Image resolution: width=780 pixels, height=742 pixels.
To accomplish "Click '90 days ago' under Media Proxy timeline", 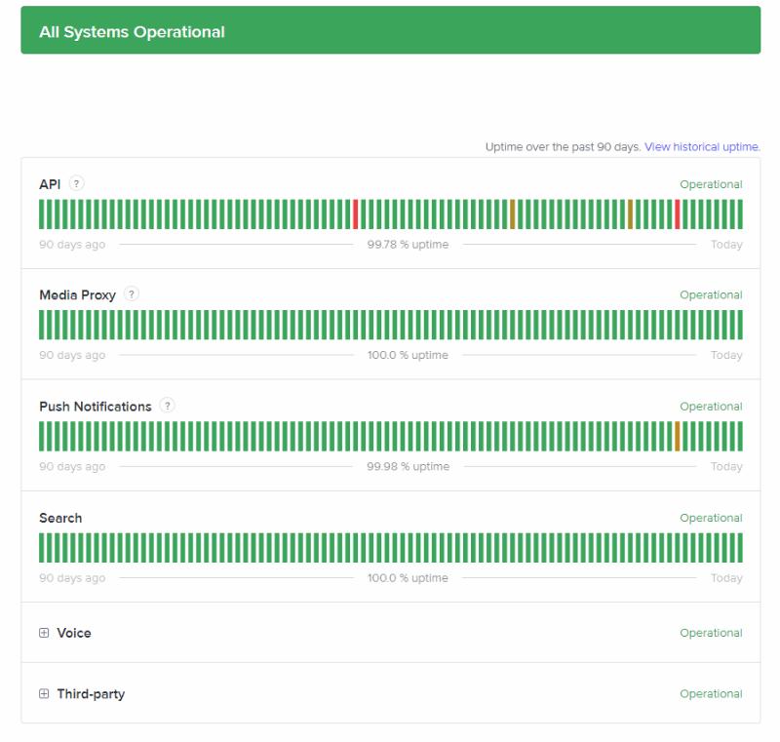I will pos(72,355).
